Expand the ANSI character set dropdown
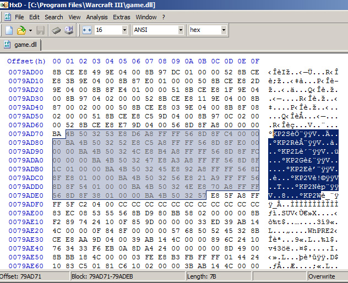Viewport: 348px width, 283px height. [181, 30]
